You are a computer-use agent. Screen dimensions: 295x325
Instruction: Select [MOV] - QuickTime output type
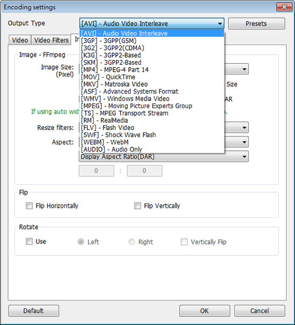(x=152, y=77)
